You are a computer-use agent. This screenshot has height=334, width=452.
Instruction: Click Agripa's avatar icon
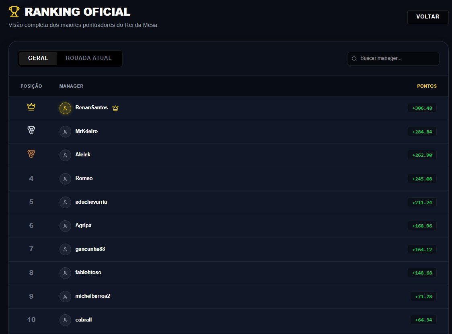pyautogui.click(x=65, y=226)
